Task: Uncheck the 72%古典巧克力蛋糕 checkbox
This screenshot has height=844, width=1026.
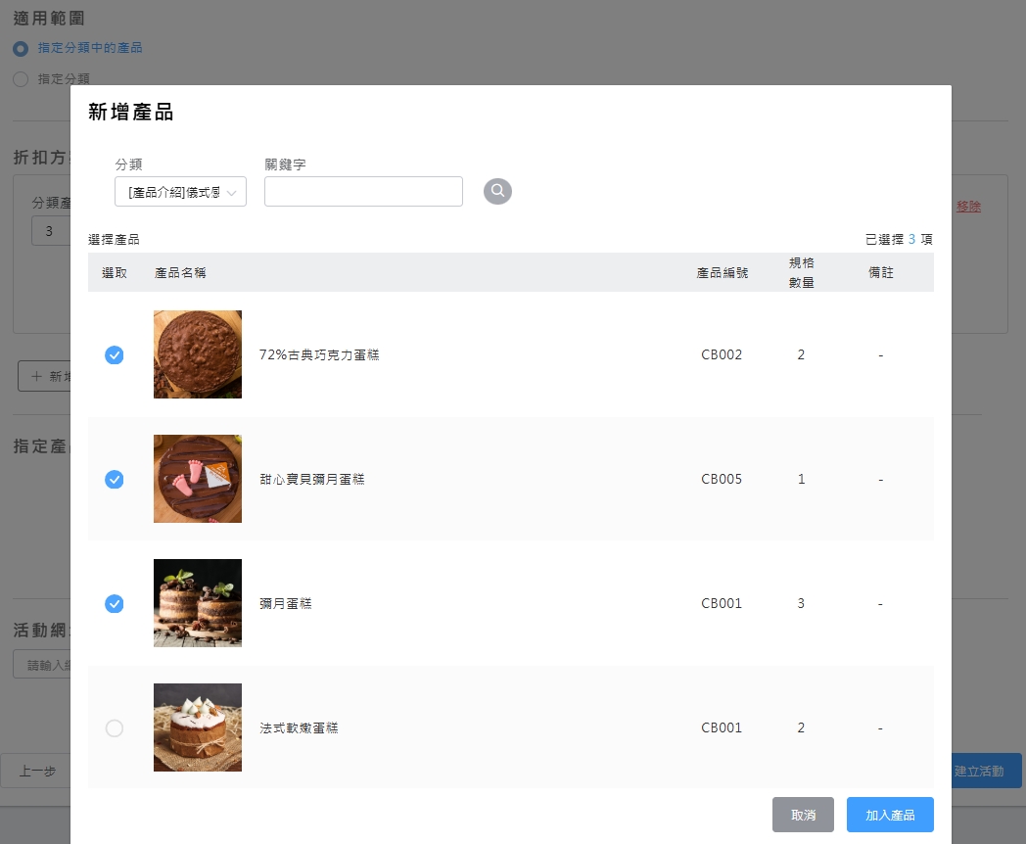Action: [x=115, y=355]
